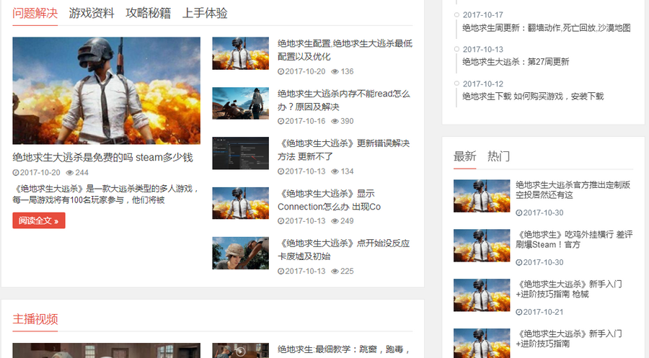Image resolution: width=649 pixels, height=358 pixels.
Task: Open news 绝地求生大逃杀：第27周更新
Action: [x=516, y=62]
